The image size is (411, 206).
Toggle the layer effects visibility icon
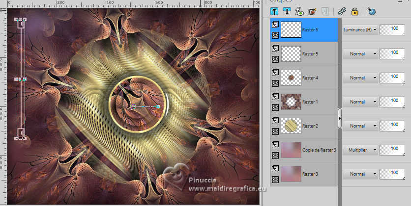coord(299,11)
